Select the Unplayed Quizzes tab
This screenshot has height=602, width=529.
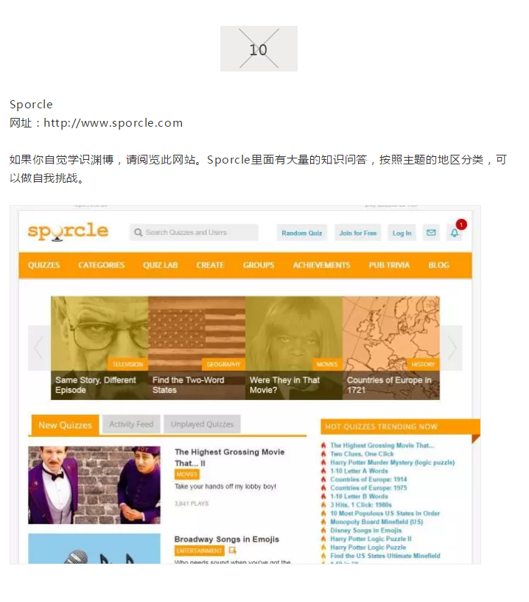(203, 424)
